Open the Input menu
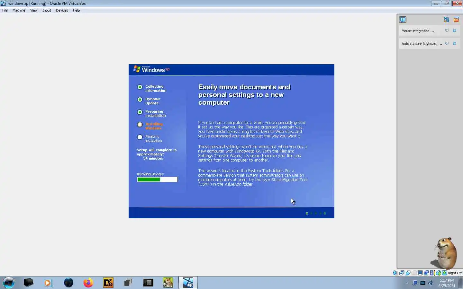This screenshot has width=463, height=289. [47, 10]
